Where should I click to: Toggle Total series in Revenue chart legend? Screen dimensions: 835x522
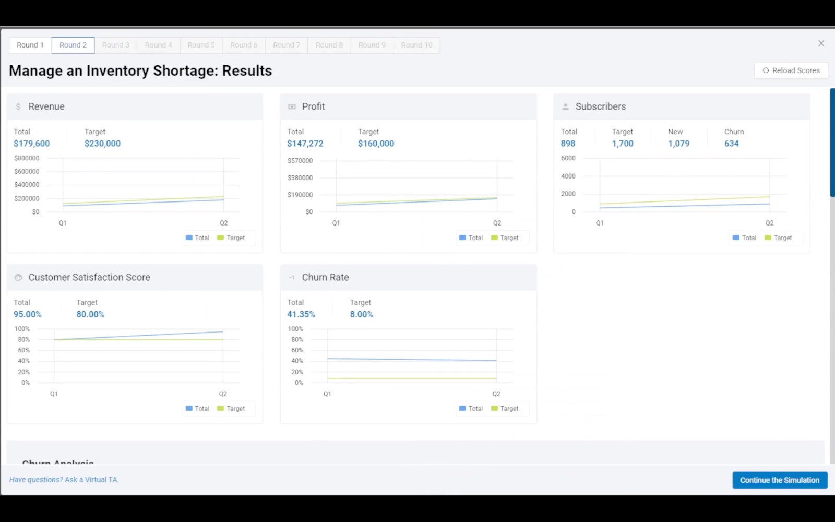pos(197,238)
